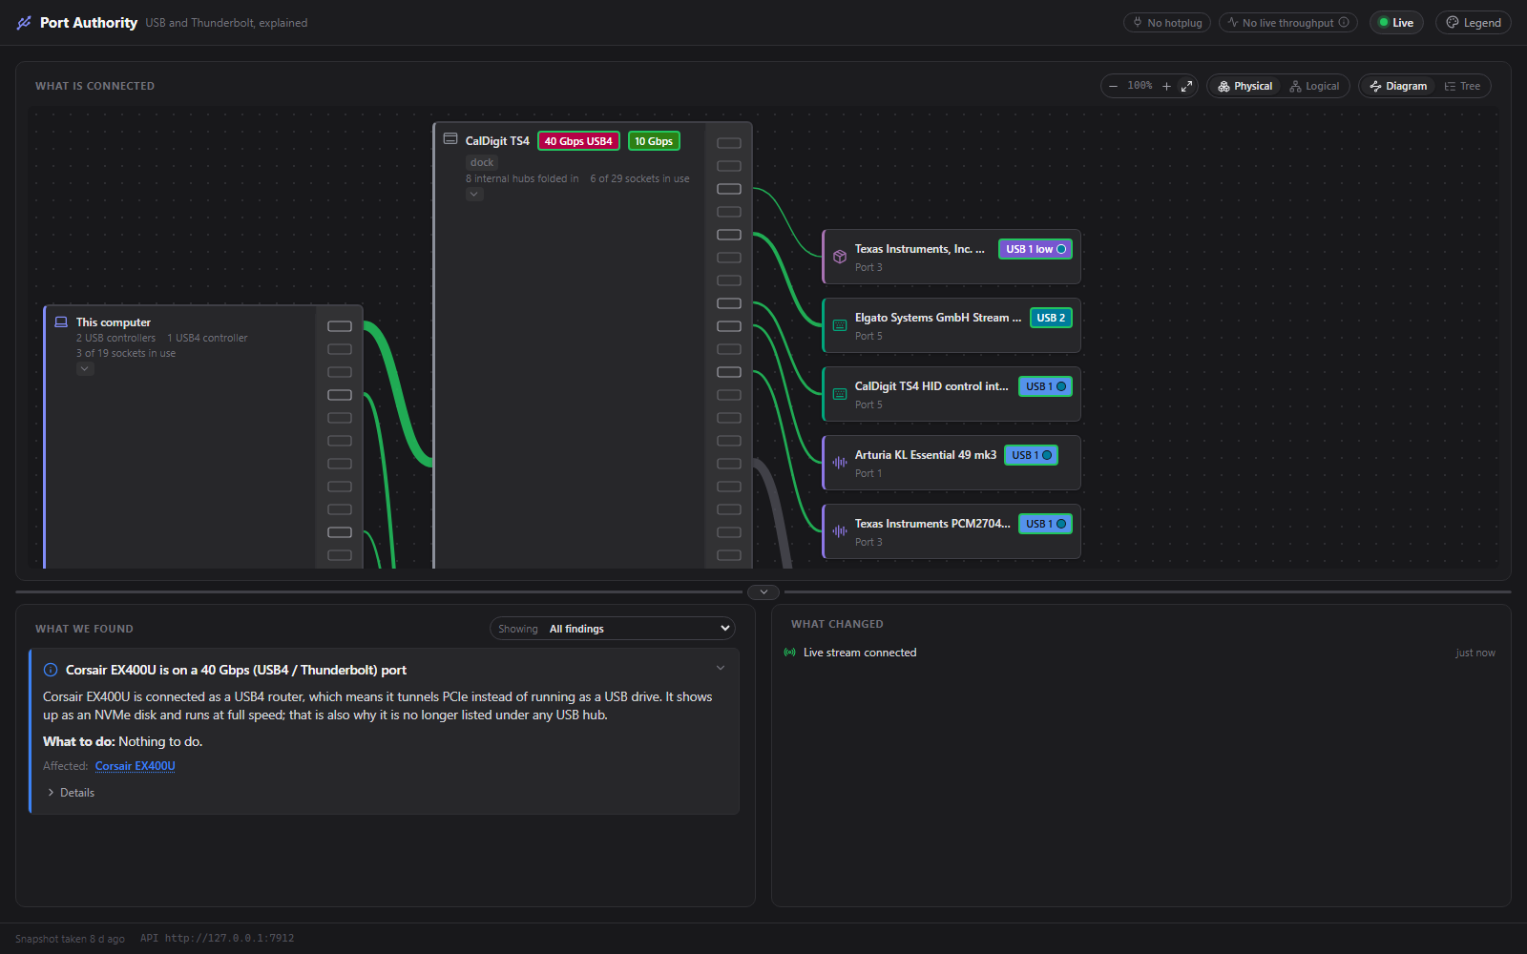This screenshot has width=1527, height=954.
Task: Click the USB 1 badge on the Arturia card
Action: tap(1031, 455)
